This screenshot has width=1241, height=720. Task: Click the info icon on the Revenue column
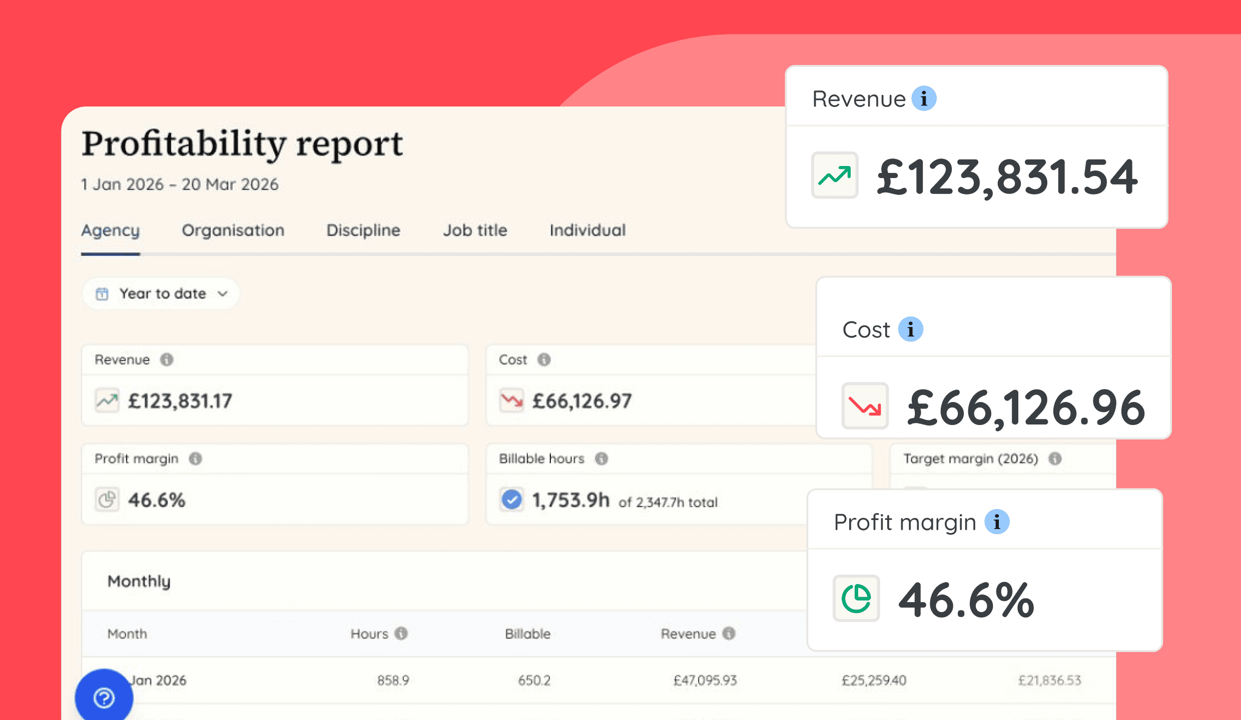click(728, 633)
